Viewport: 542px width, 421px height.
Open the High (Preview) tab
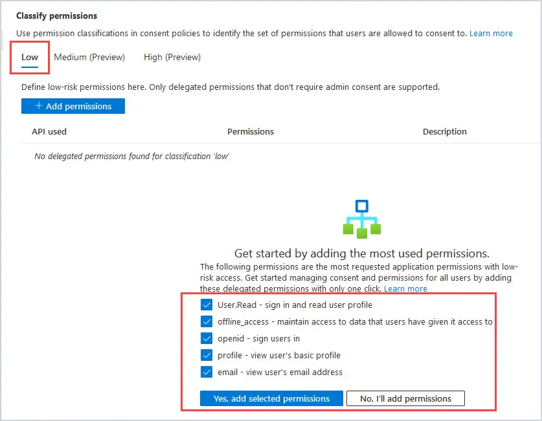point(172,58)
